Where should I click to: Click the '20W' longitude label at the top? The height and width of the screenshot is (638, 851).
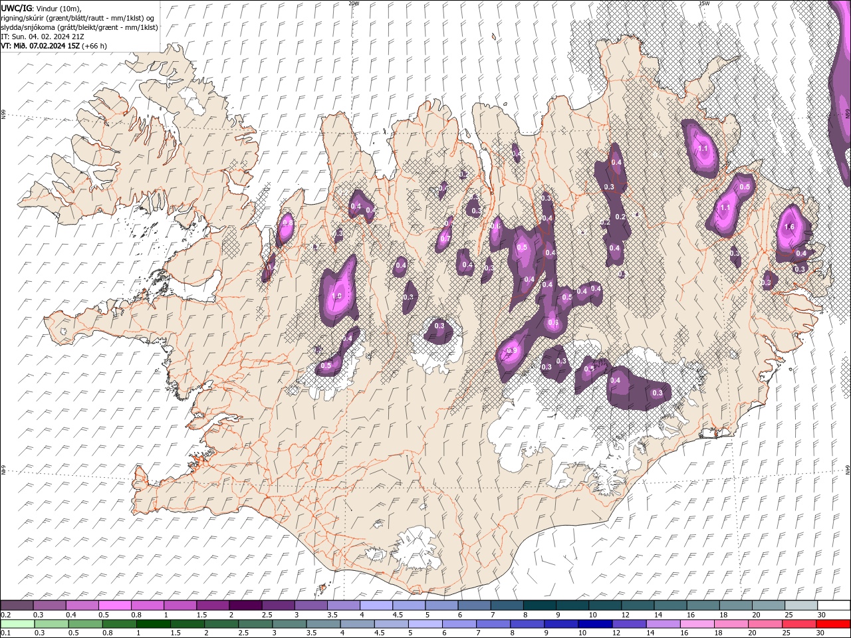pyautogui.click(x=354, y=3)
